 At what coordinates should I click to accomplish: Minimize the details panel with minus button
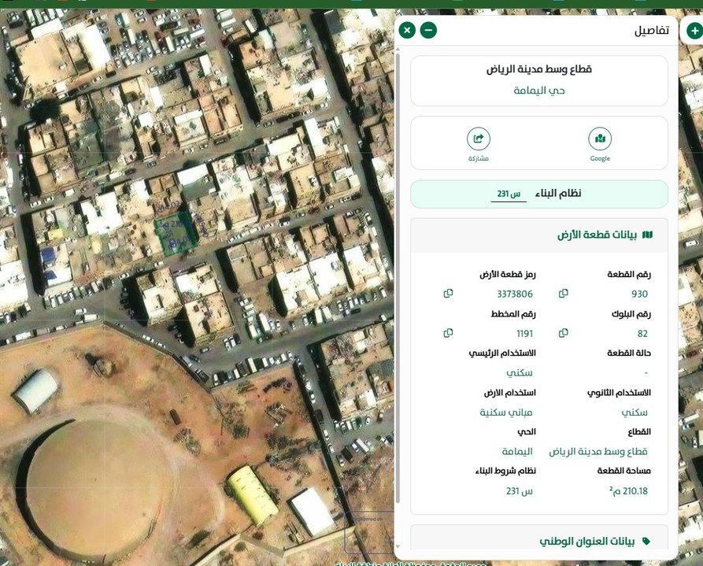(x=427, y=30)
